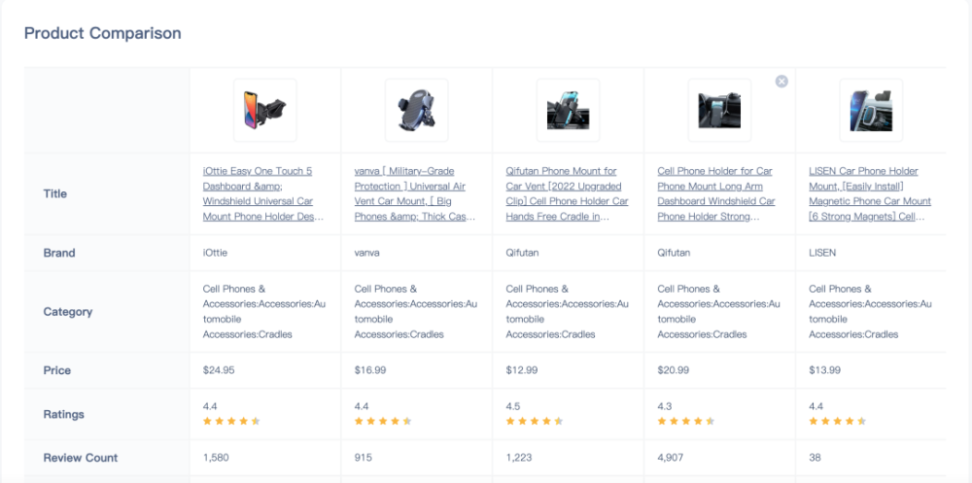The height and width of the screenshot is (483, 972).
Task: Remove the fourth product via close icon
Action: 781,82
